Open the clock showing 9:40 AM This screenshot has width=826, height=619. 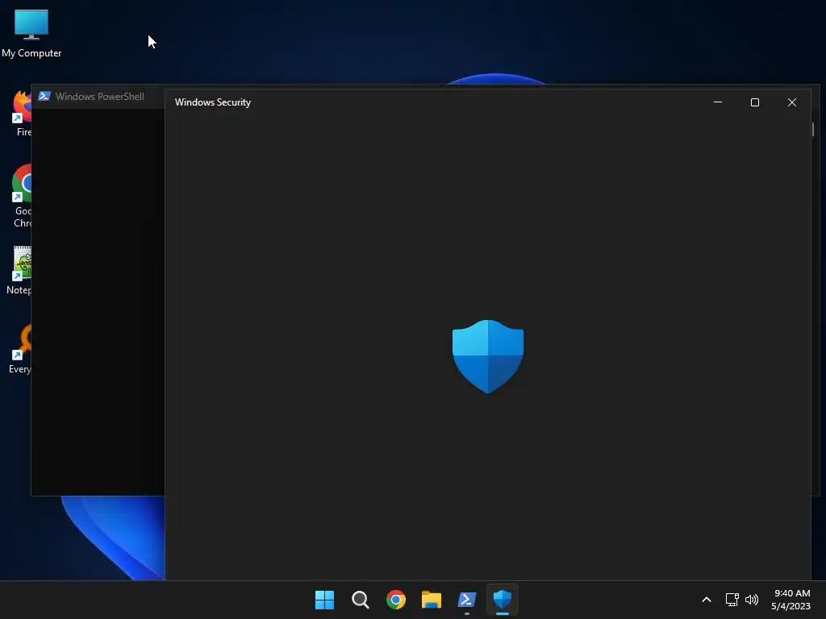click(x=791, y=600)
